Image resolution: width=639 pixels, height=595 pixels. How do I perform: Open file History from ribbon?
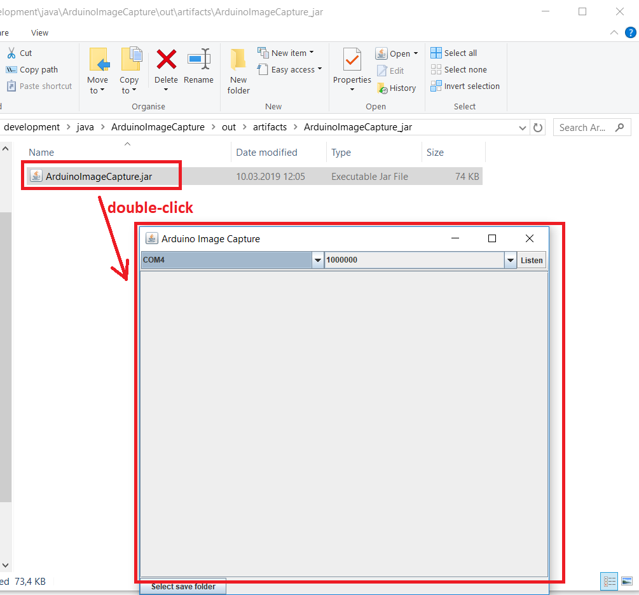[397, 88]
